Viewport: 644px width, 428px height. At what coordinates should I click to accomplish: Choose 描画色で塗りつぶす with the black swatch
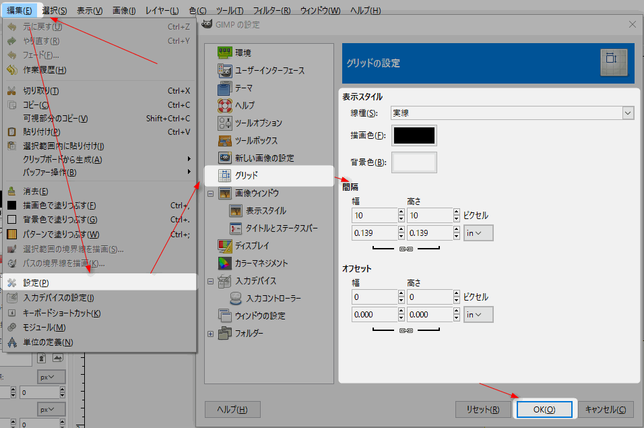click(100, 206)
